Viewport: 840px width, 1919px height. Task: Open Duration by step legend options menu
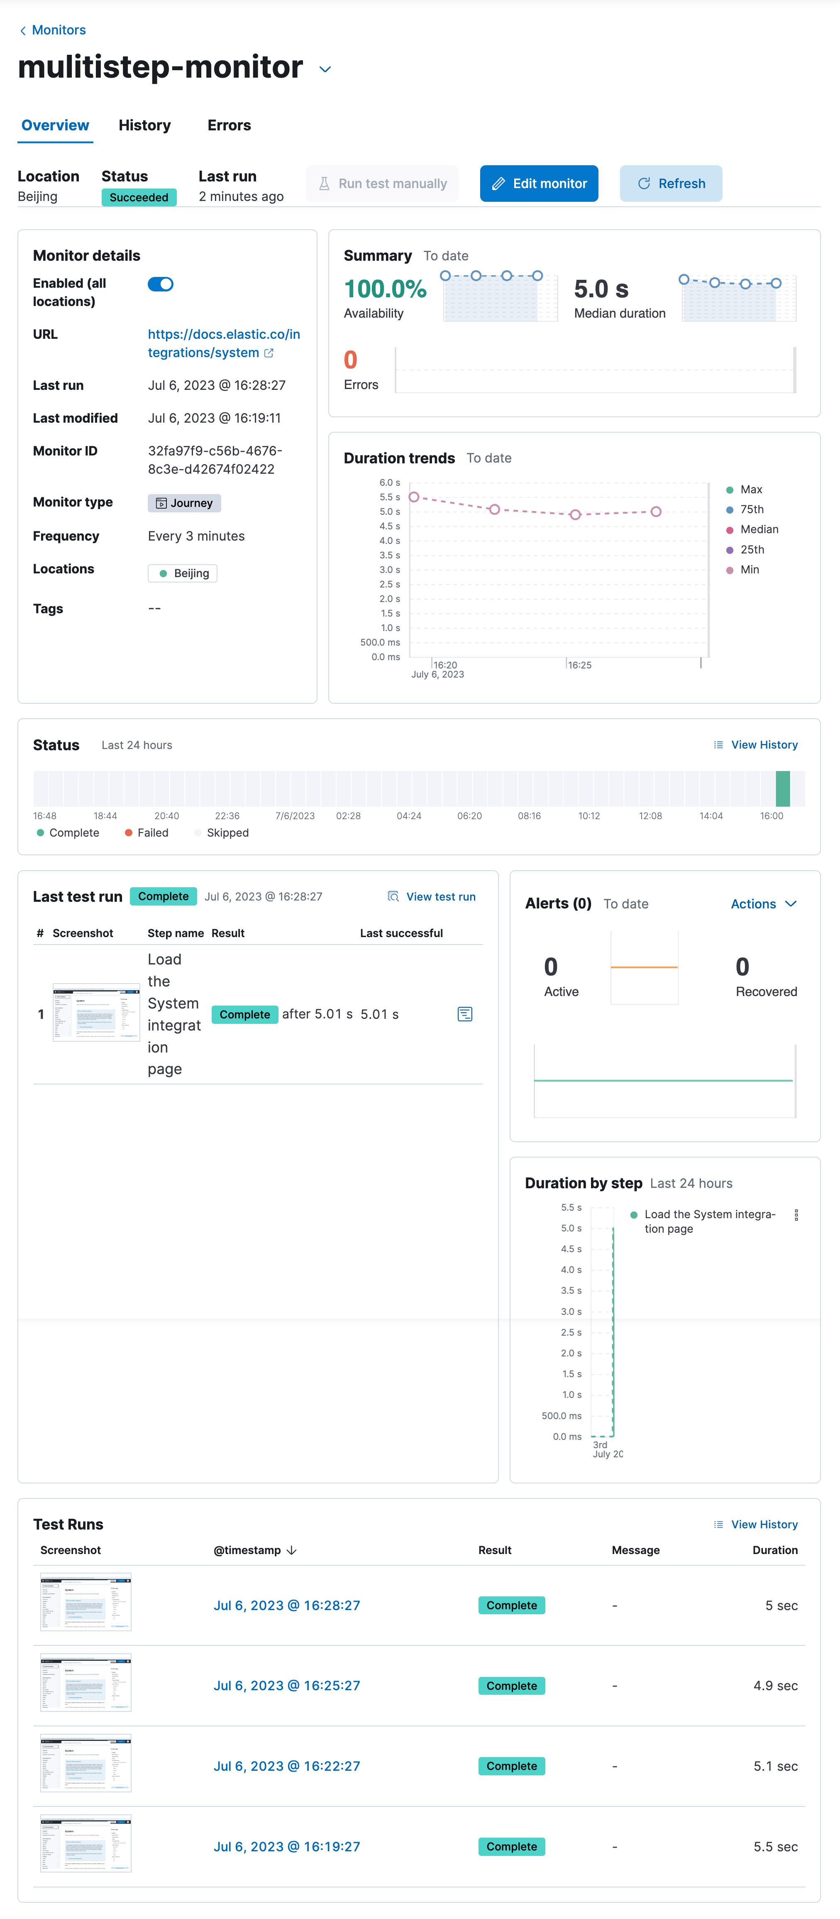(796, 1215)
